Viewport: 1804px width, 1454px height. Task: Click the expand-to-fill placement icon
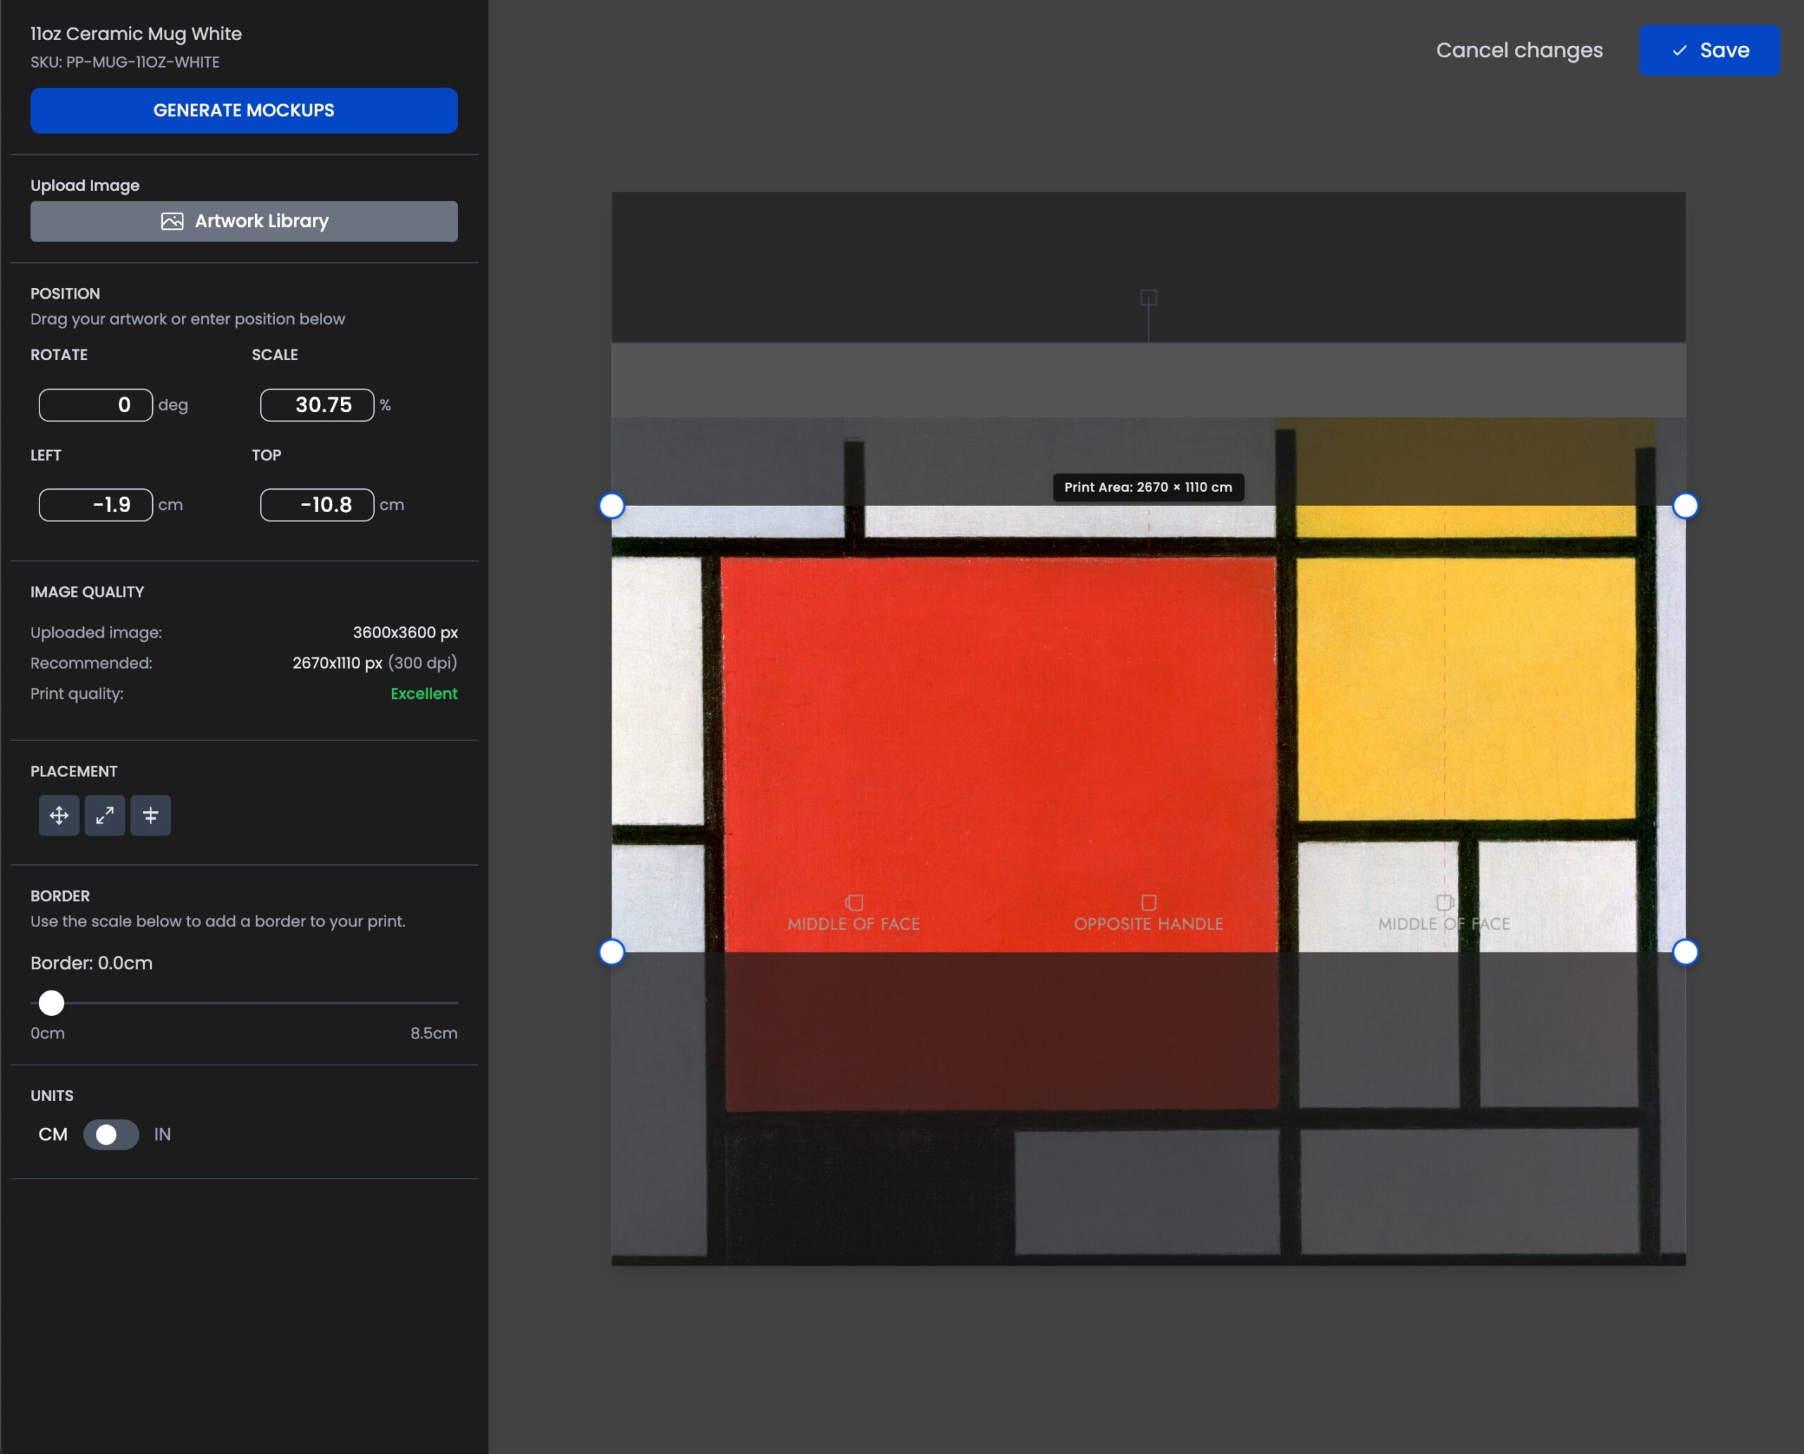105,815
